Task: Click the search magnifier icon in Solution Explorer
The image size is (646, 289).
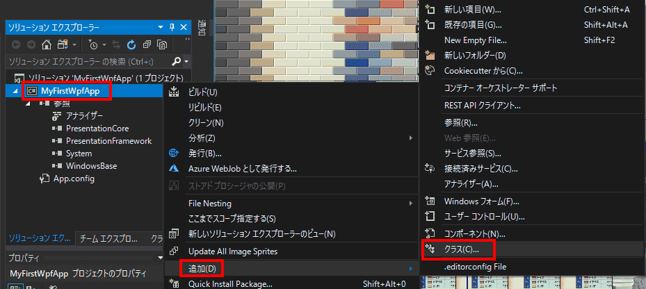Action: click(x=176, y=62)
